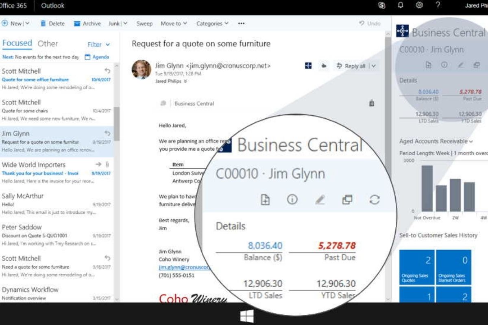Click the store bag icon on the add-in bar

tap(371, 104)
